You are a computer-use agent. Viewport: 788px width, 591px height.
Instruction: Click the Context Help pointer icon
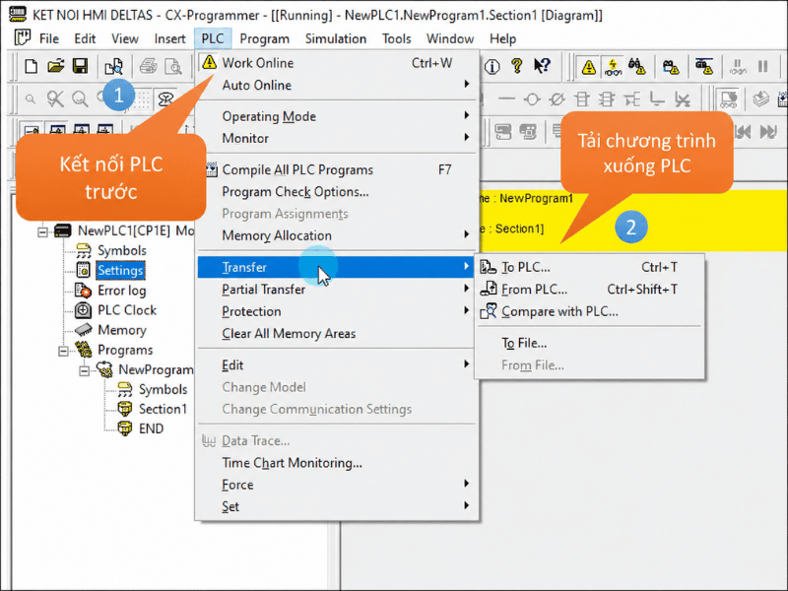point(542,66)
